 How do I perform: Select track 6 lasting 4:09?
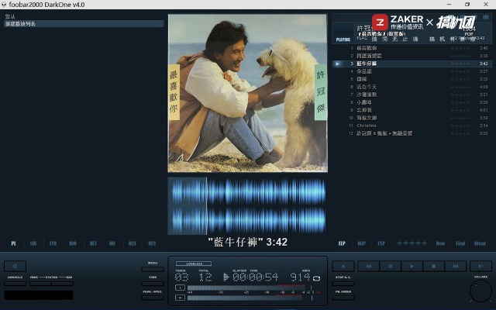(x=412, y=87)
